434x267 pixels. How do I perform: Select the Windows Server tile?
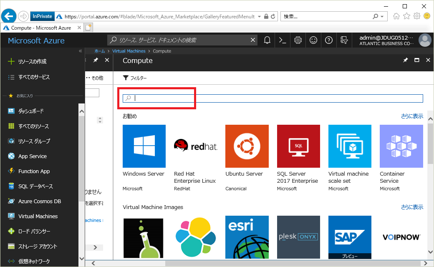point(144,158)
